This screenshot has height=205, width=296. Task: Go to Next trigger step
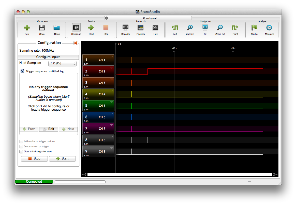point(68,129)
